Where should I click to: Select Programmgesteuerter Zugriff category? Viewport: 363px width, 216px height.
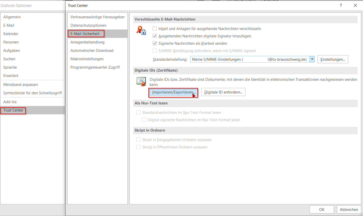pyautogui.click(x=97, y=67)
